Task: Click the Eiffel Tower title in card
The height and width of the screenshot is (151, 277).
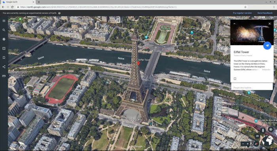Action: point(241,52)
